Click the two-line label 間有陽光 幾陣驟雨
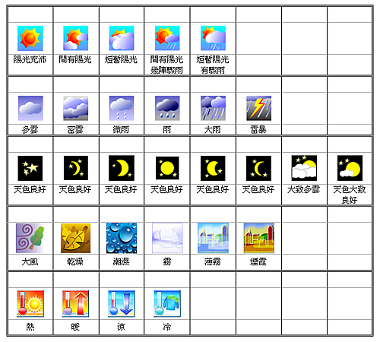 tap(166, 65)
